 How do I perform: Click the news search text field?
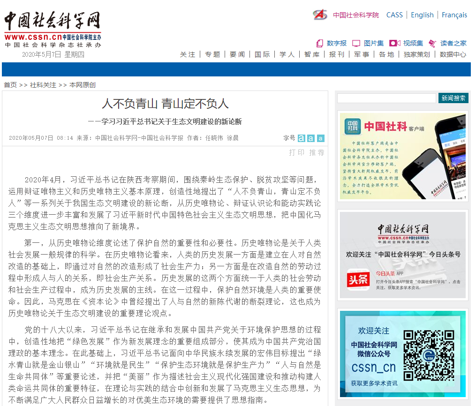click(386, 98)
